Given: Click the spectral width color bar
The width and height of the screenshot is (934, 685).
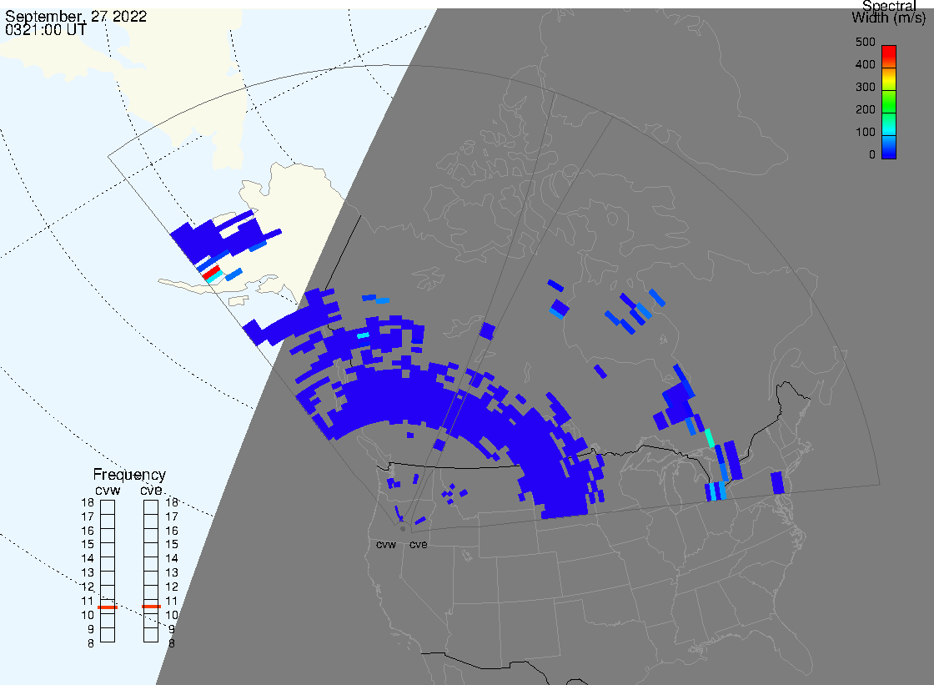Looking at the screenshot, I should pyautogui.click(x=889, y=102).
